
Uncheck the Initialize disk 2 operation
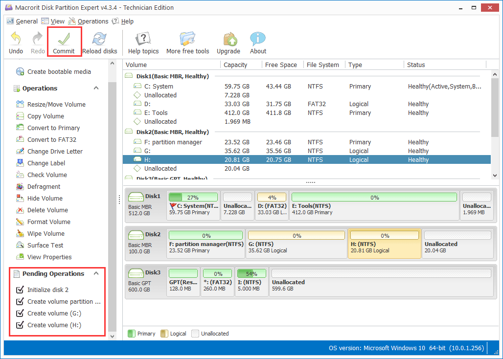pyautogui.click(x=20, y=290)
